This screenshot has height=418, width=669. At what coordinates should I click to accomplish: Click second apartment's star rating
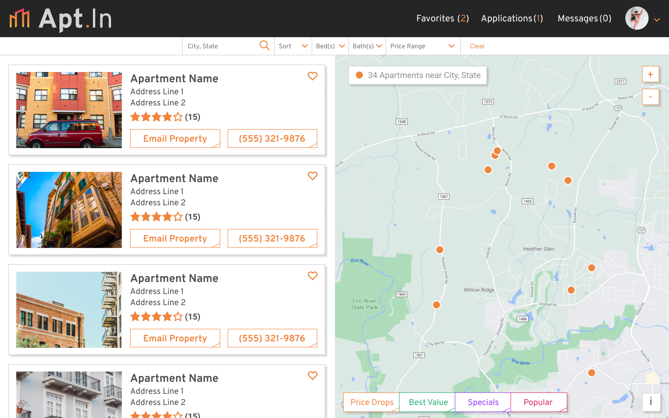click(157, 217)
